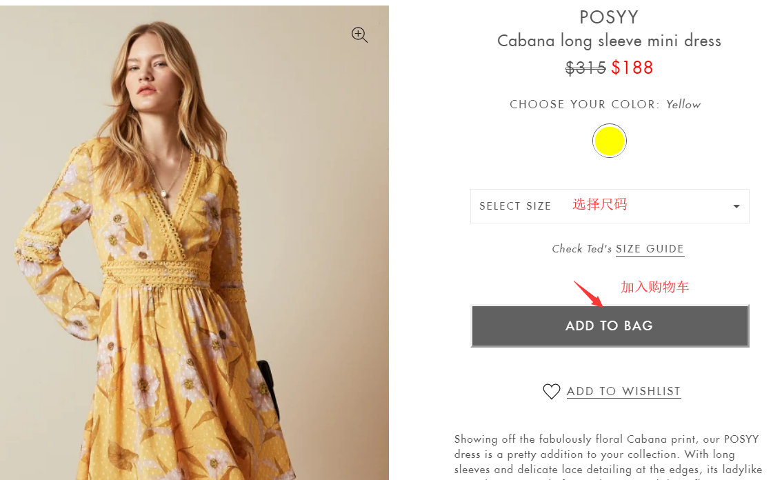Open Ted's Size Guide link

click(650, 249)
